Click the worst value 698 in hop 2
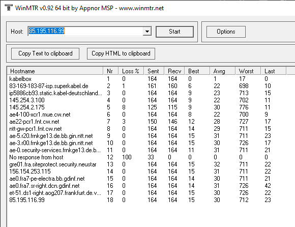This screenshot has width=295, height=227. (244, 86)
